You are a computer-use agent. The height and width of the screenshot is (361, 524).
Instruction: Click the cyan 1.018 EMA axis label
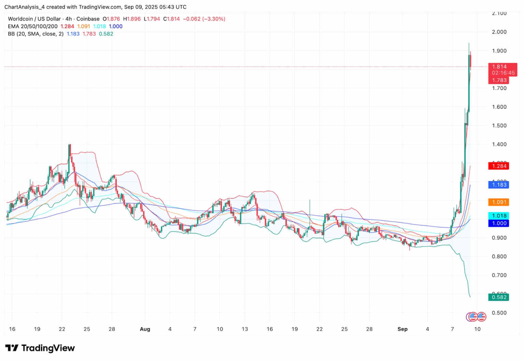pos(499,215)
